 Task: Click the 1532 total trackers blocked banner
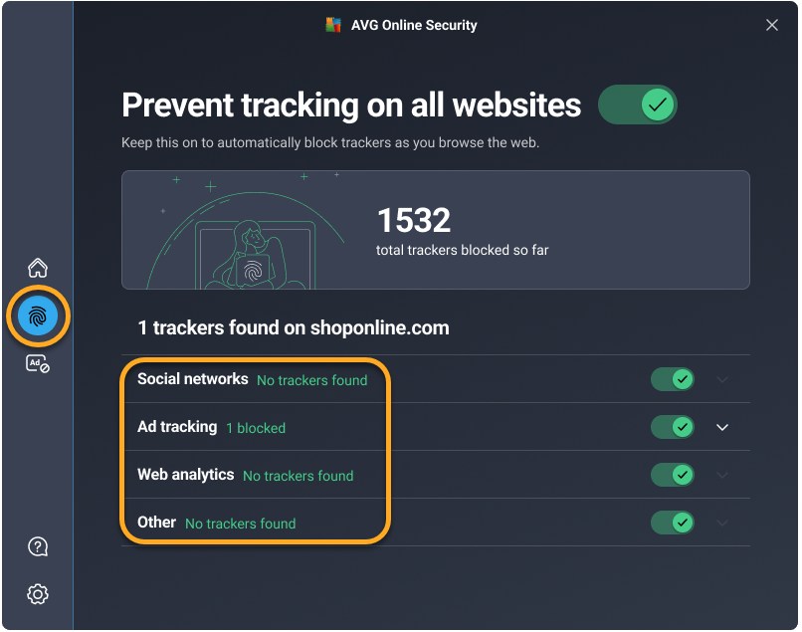(436, 230)
